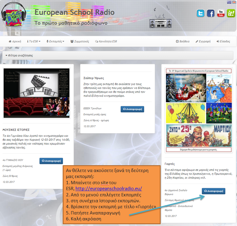
Task: Switch language with the Greek flag
Action: 229,2
